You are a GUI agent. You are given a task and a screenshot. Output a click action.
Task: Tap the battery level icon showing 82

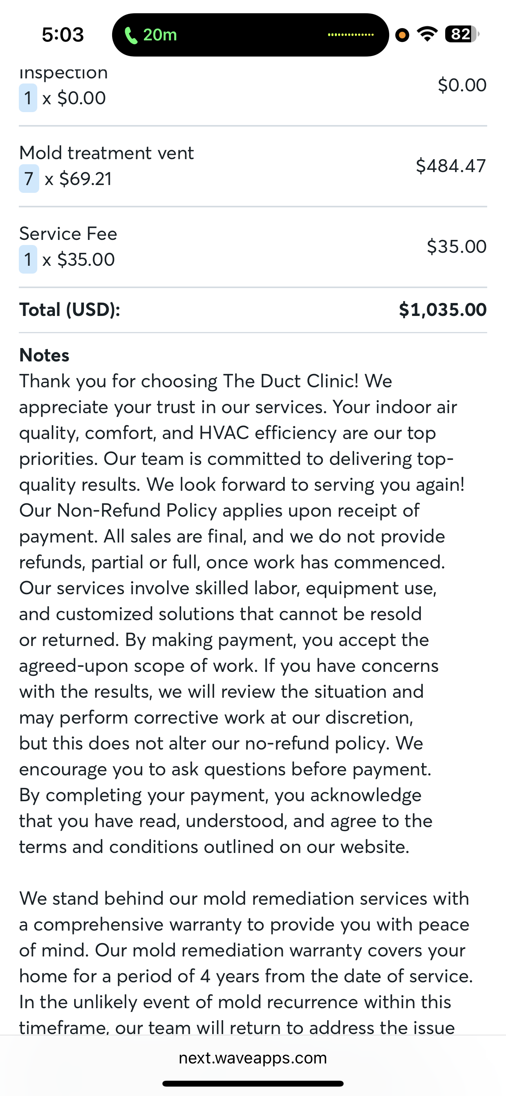pyautogui.click(x=461, y=34)
